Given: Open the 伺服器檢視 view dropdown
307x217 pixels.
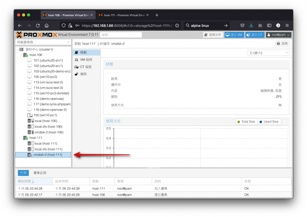Looking at the screenshot, I should 43,42.
